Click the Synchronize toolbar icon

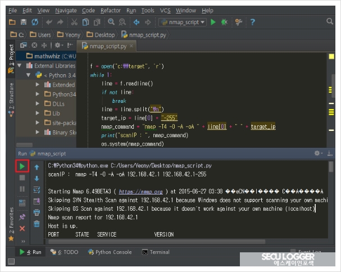tap(35, 22)
